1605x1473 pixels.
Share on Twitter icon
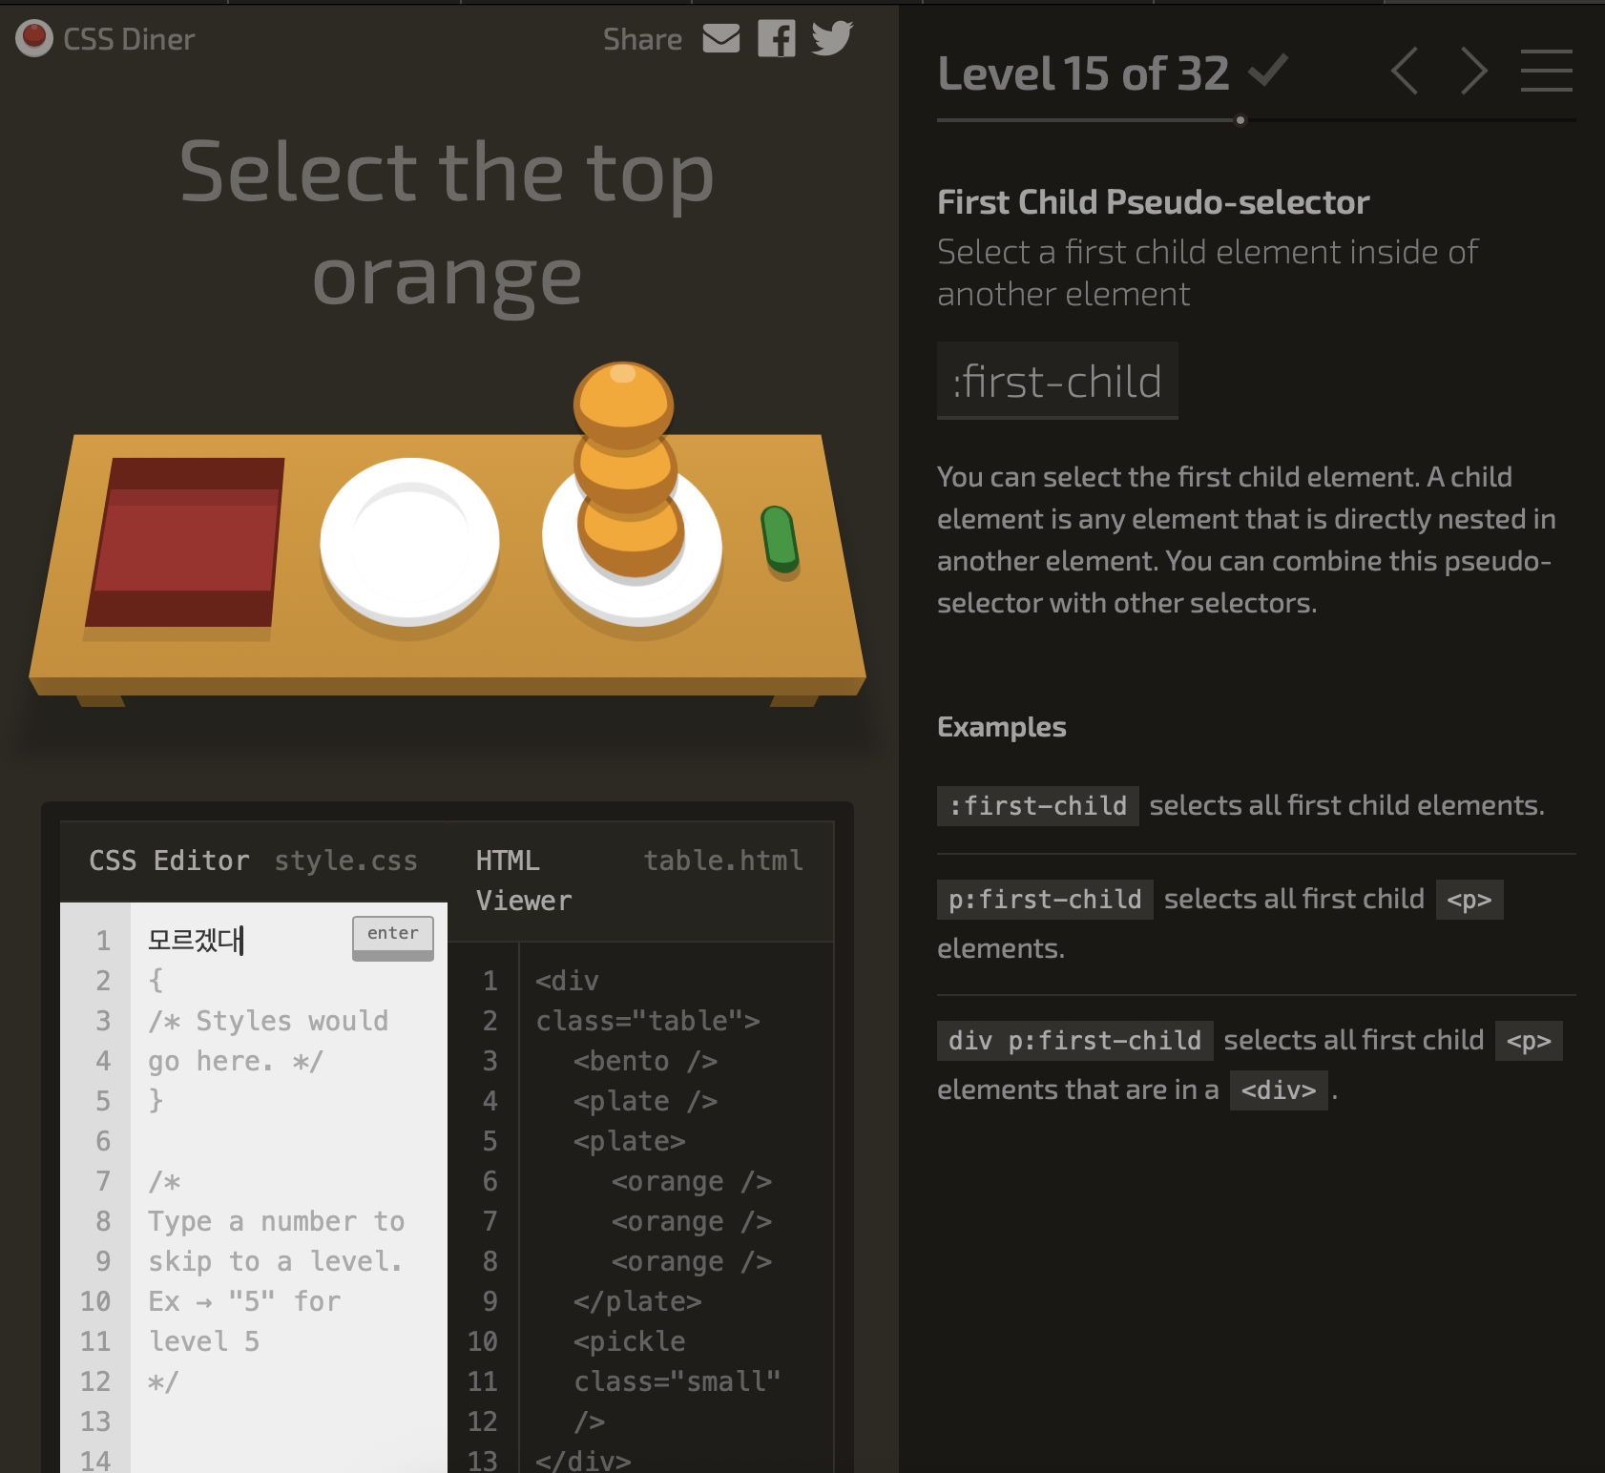tap(831, 39)
